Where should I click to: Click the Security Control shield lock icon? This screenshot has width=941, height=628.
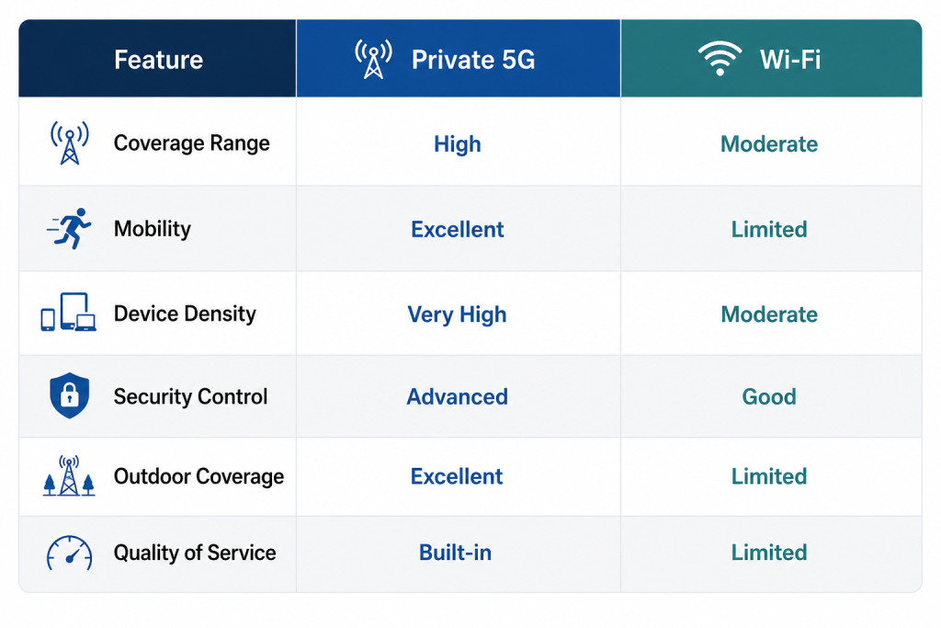click(x=70, y=395)
